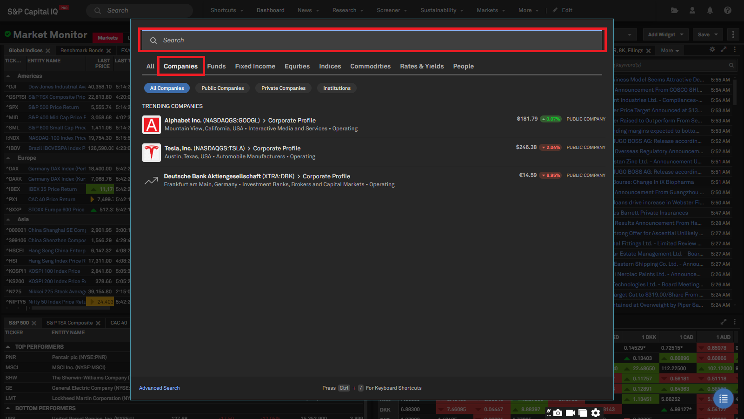Switch to the Commodities tab
Image resolution: width=744 pixels, height=419 pixels.
coord(370,66)
